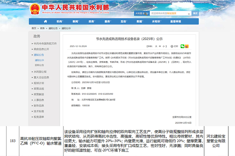This screenshot has height=156, width=235.
Task: Click the home icon in navigation bar
Action: 45,21
